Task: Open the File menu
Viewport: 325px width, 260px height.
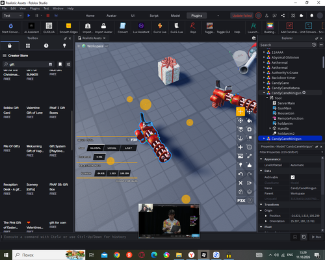Action: pos(5,8)
